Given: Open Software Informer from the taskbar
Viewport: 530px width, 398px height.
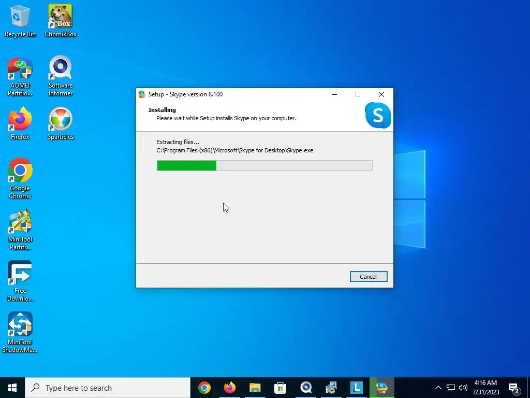Looking at the screenshot, I should pos(305,388).
